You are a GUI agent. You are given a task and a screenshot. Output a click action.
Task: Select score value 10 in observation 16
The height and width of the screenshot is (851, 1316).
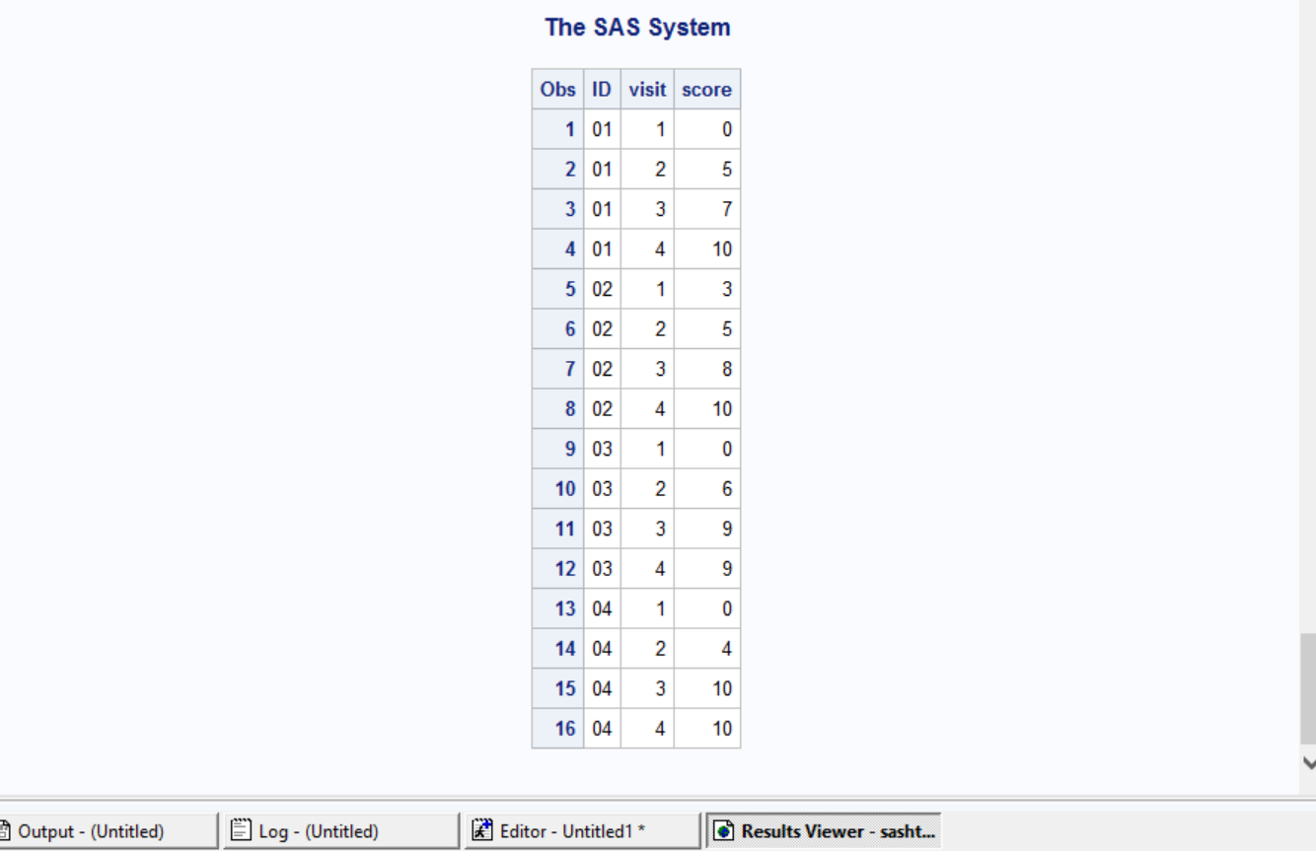click(x=721, y=728)
